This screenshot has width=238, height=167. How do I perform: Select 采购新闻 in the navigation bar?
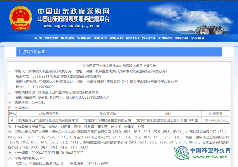[x=84, y=38]
